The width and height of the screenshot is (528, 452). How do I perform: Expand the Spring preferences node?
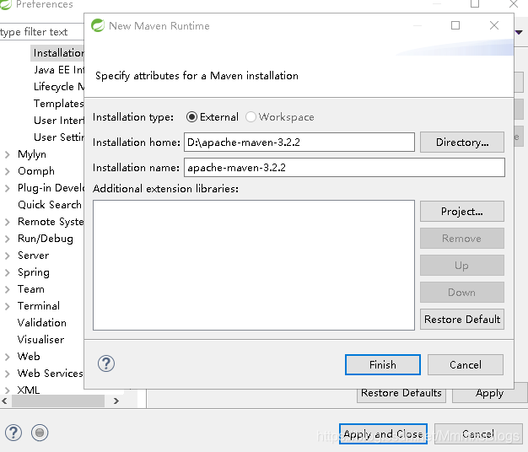point(8,272)
